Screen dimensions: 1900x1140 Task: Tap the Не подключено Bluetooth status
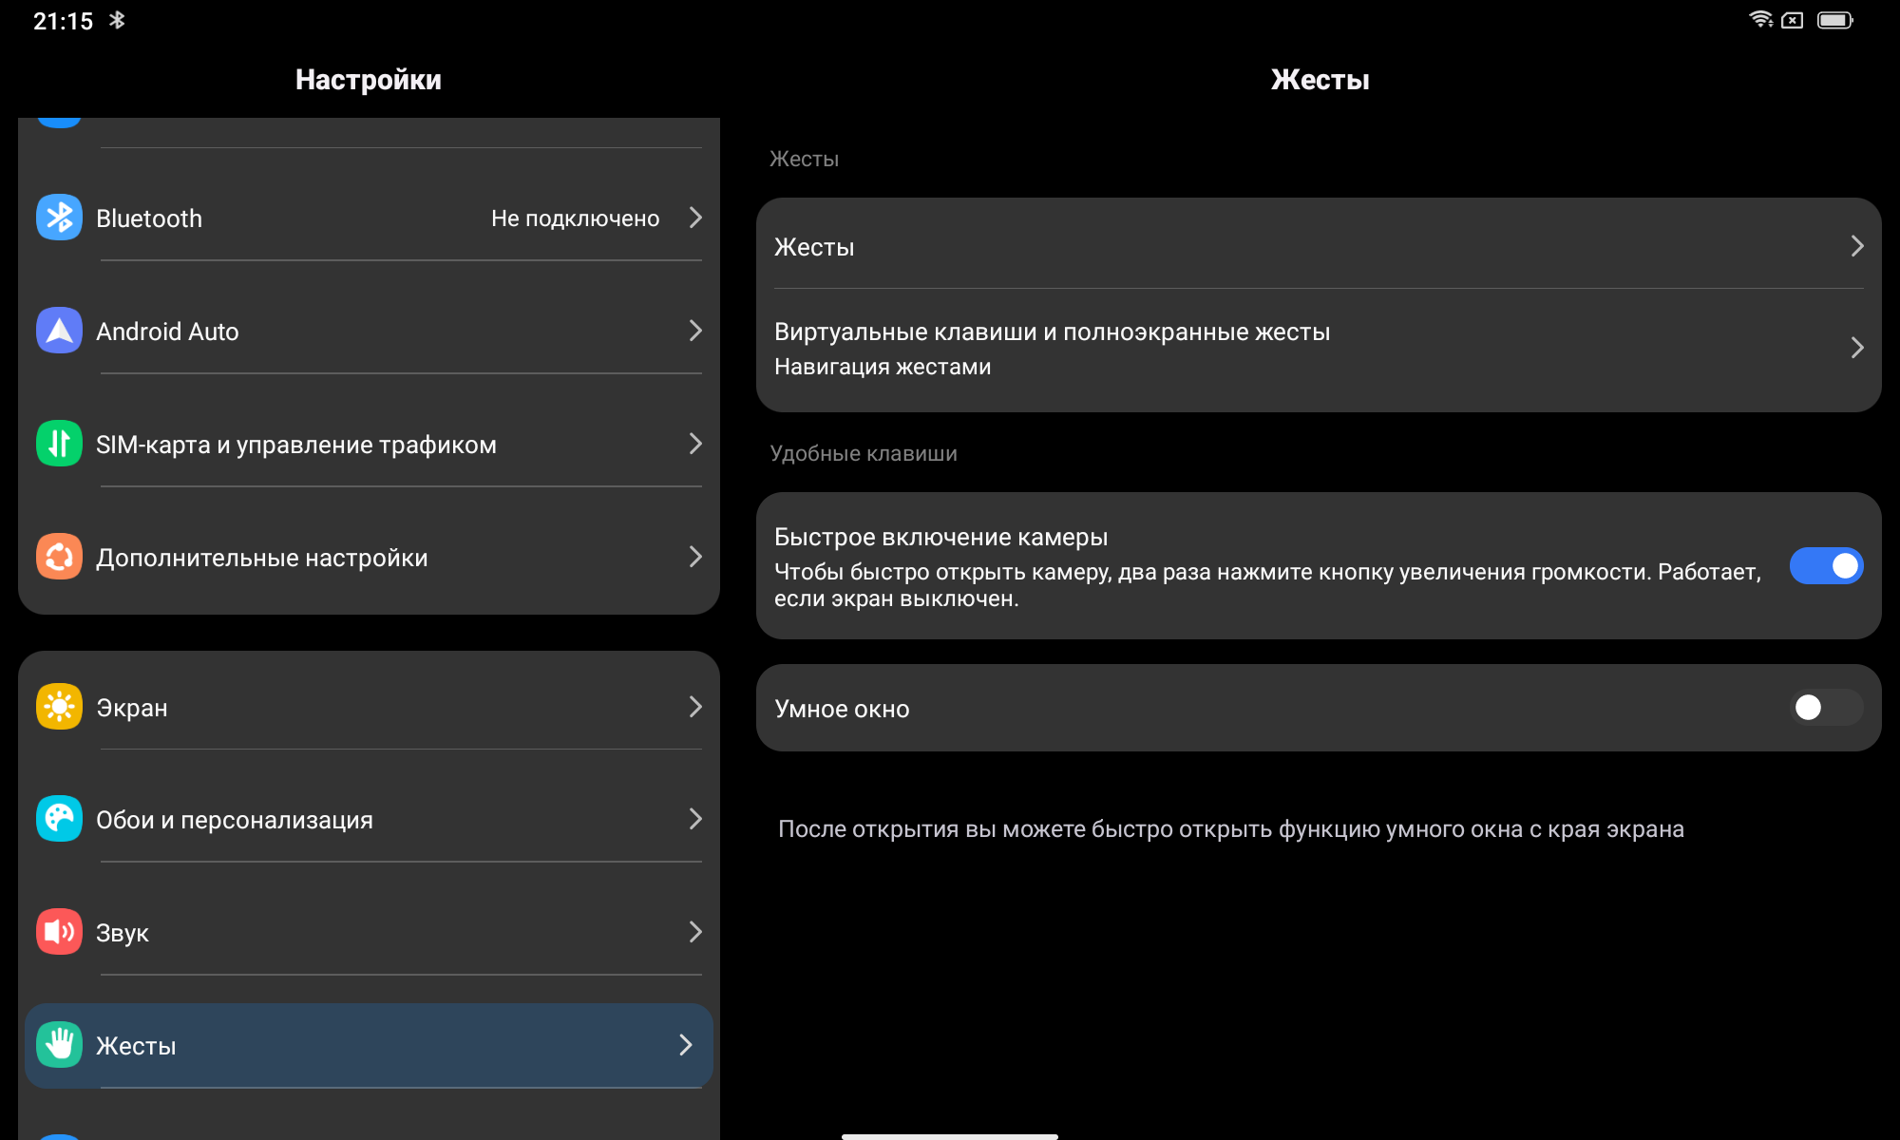click(x=575, y=218)
